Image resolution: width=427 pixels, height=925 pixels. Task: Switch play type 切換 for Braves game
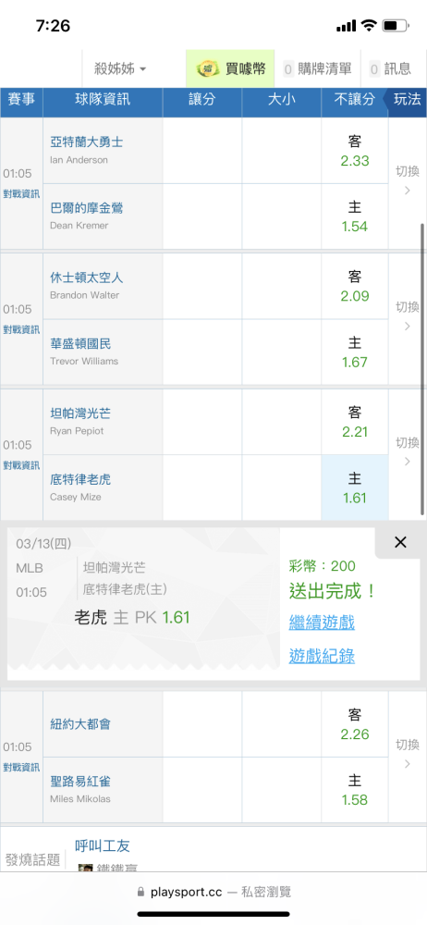[x=408, y=180]
